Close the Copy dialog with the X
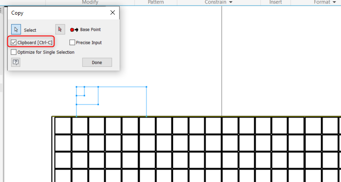The image size is (341, 182). [x=113, y=13]
